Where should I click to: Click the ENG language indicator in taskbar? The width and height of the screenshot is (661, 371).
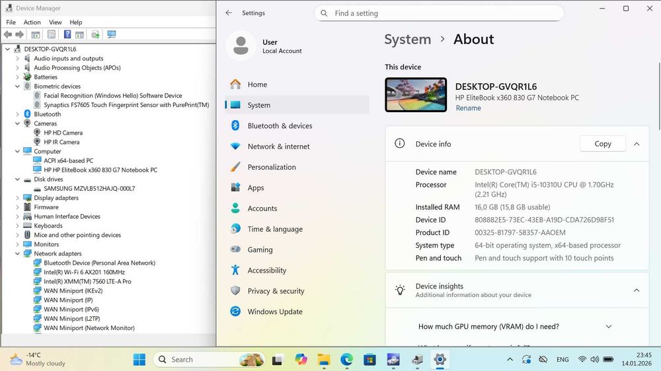tap(563, 359)
